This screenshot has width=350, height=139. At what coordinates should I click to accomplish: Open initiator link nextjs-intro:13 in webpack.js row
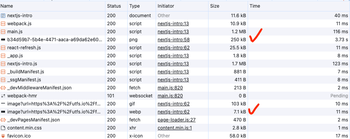[x=173, y=24]
